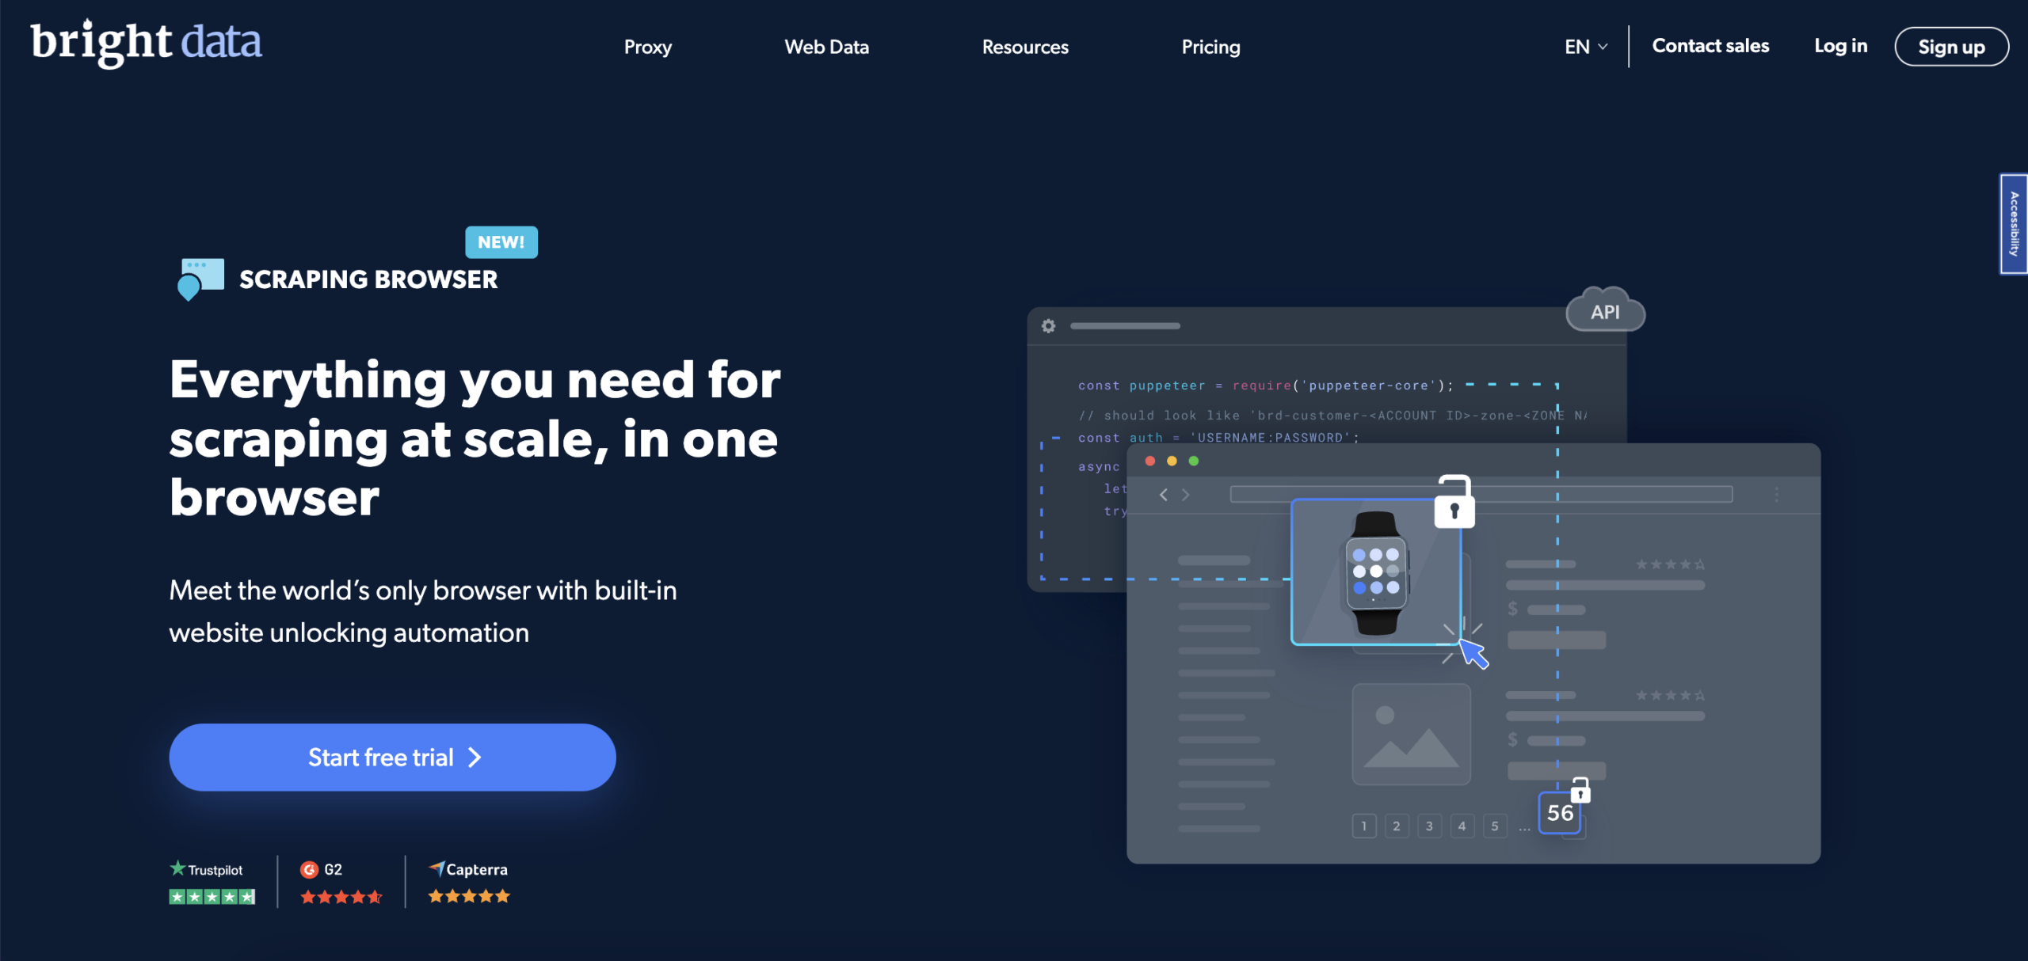
Task: Open the Web Data menu item
Action: [826, 45]
